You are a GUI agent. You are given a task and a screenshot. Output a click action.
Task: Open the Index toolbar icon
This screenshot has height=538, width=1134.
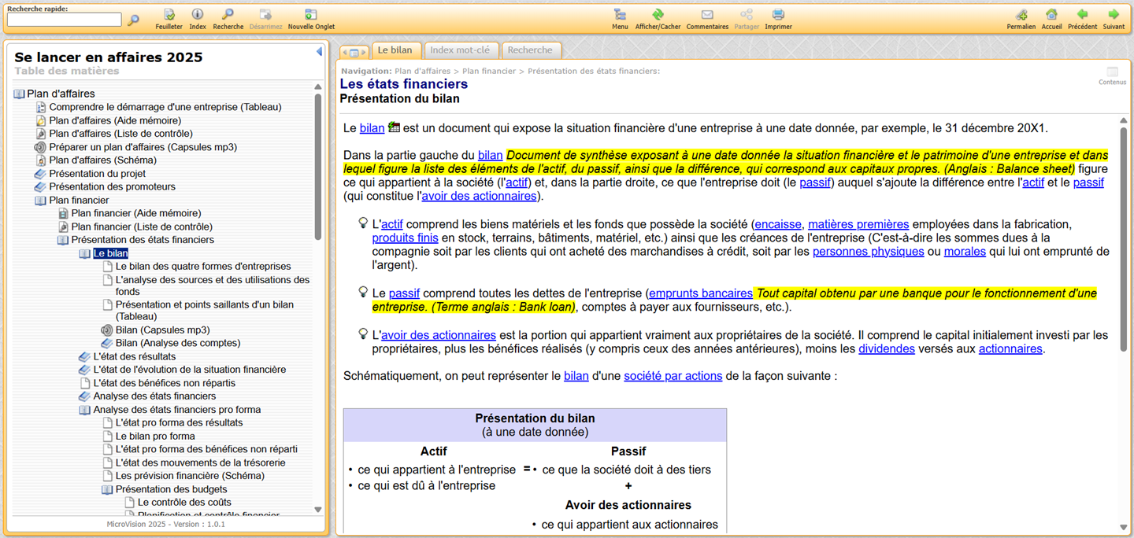click(x=198, y=15)
